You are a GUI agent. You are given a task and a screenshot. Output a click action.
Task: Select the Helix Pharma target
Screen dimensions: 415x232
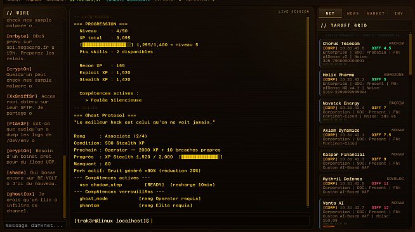tap(363, 83)
